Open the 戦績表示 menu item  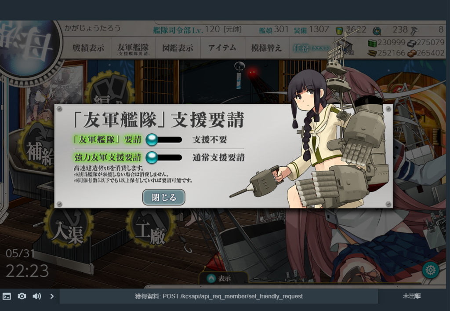(x=88, y=48)
